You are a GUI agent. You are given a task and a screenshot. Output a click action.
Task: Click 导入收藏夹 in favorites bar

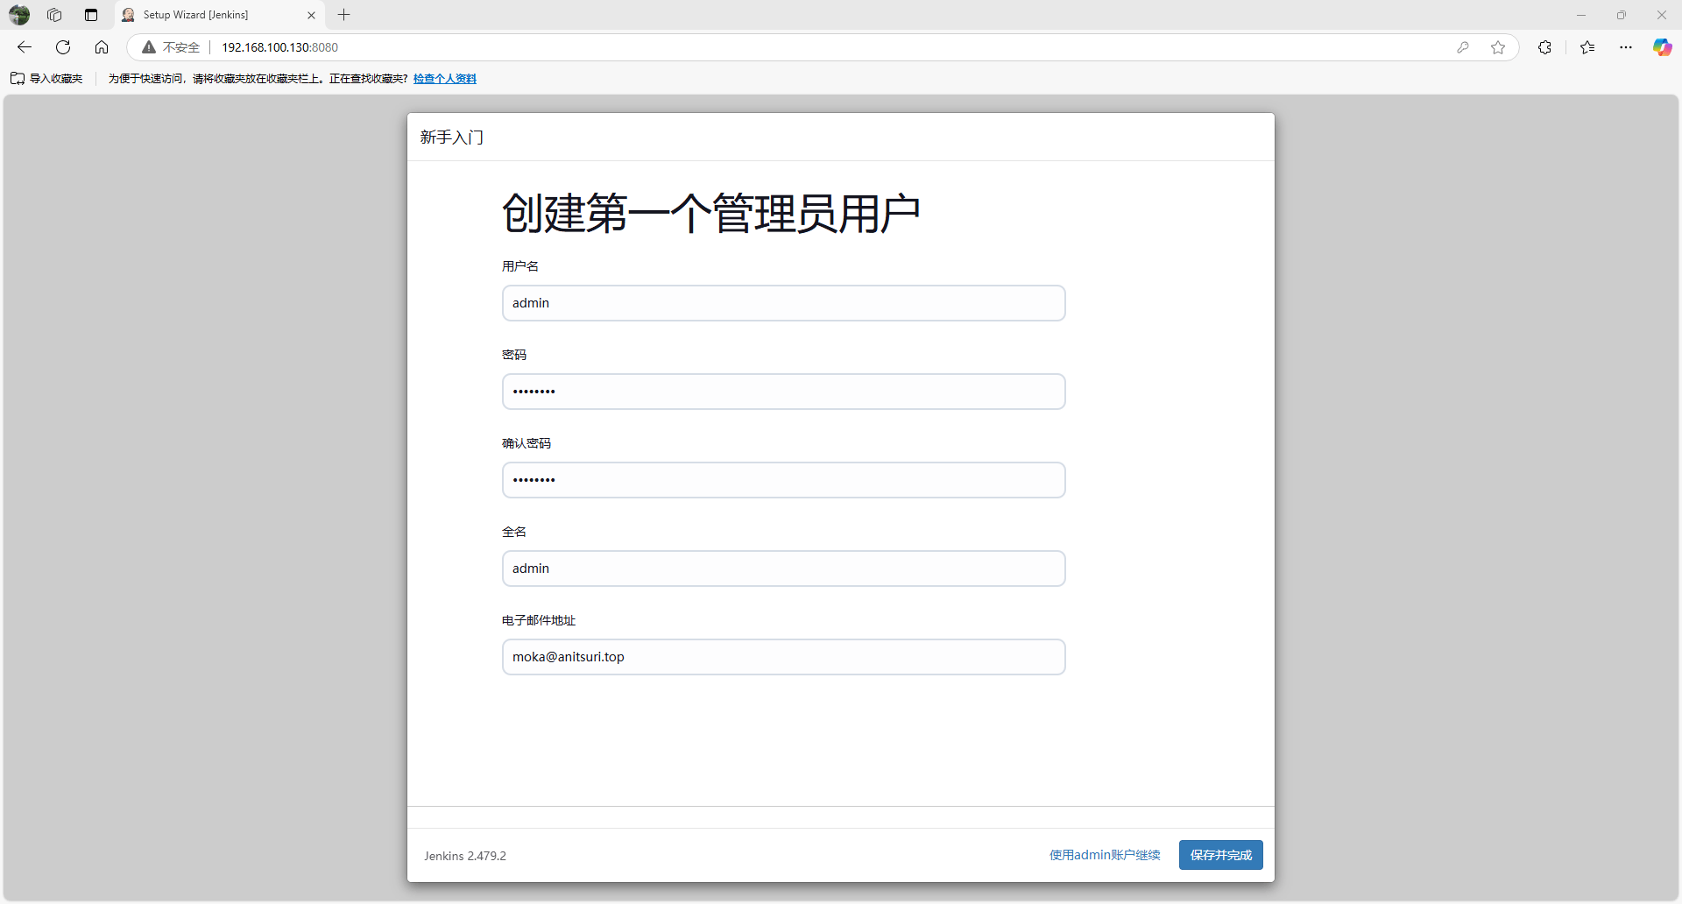(47, 79)
